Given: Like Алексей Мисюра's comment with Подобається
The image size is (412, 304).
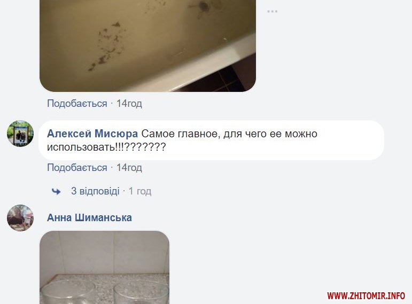Looking at the screenshot, I should [x=77, y=168].
